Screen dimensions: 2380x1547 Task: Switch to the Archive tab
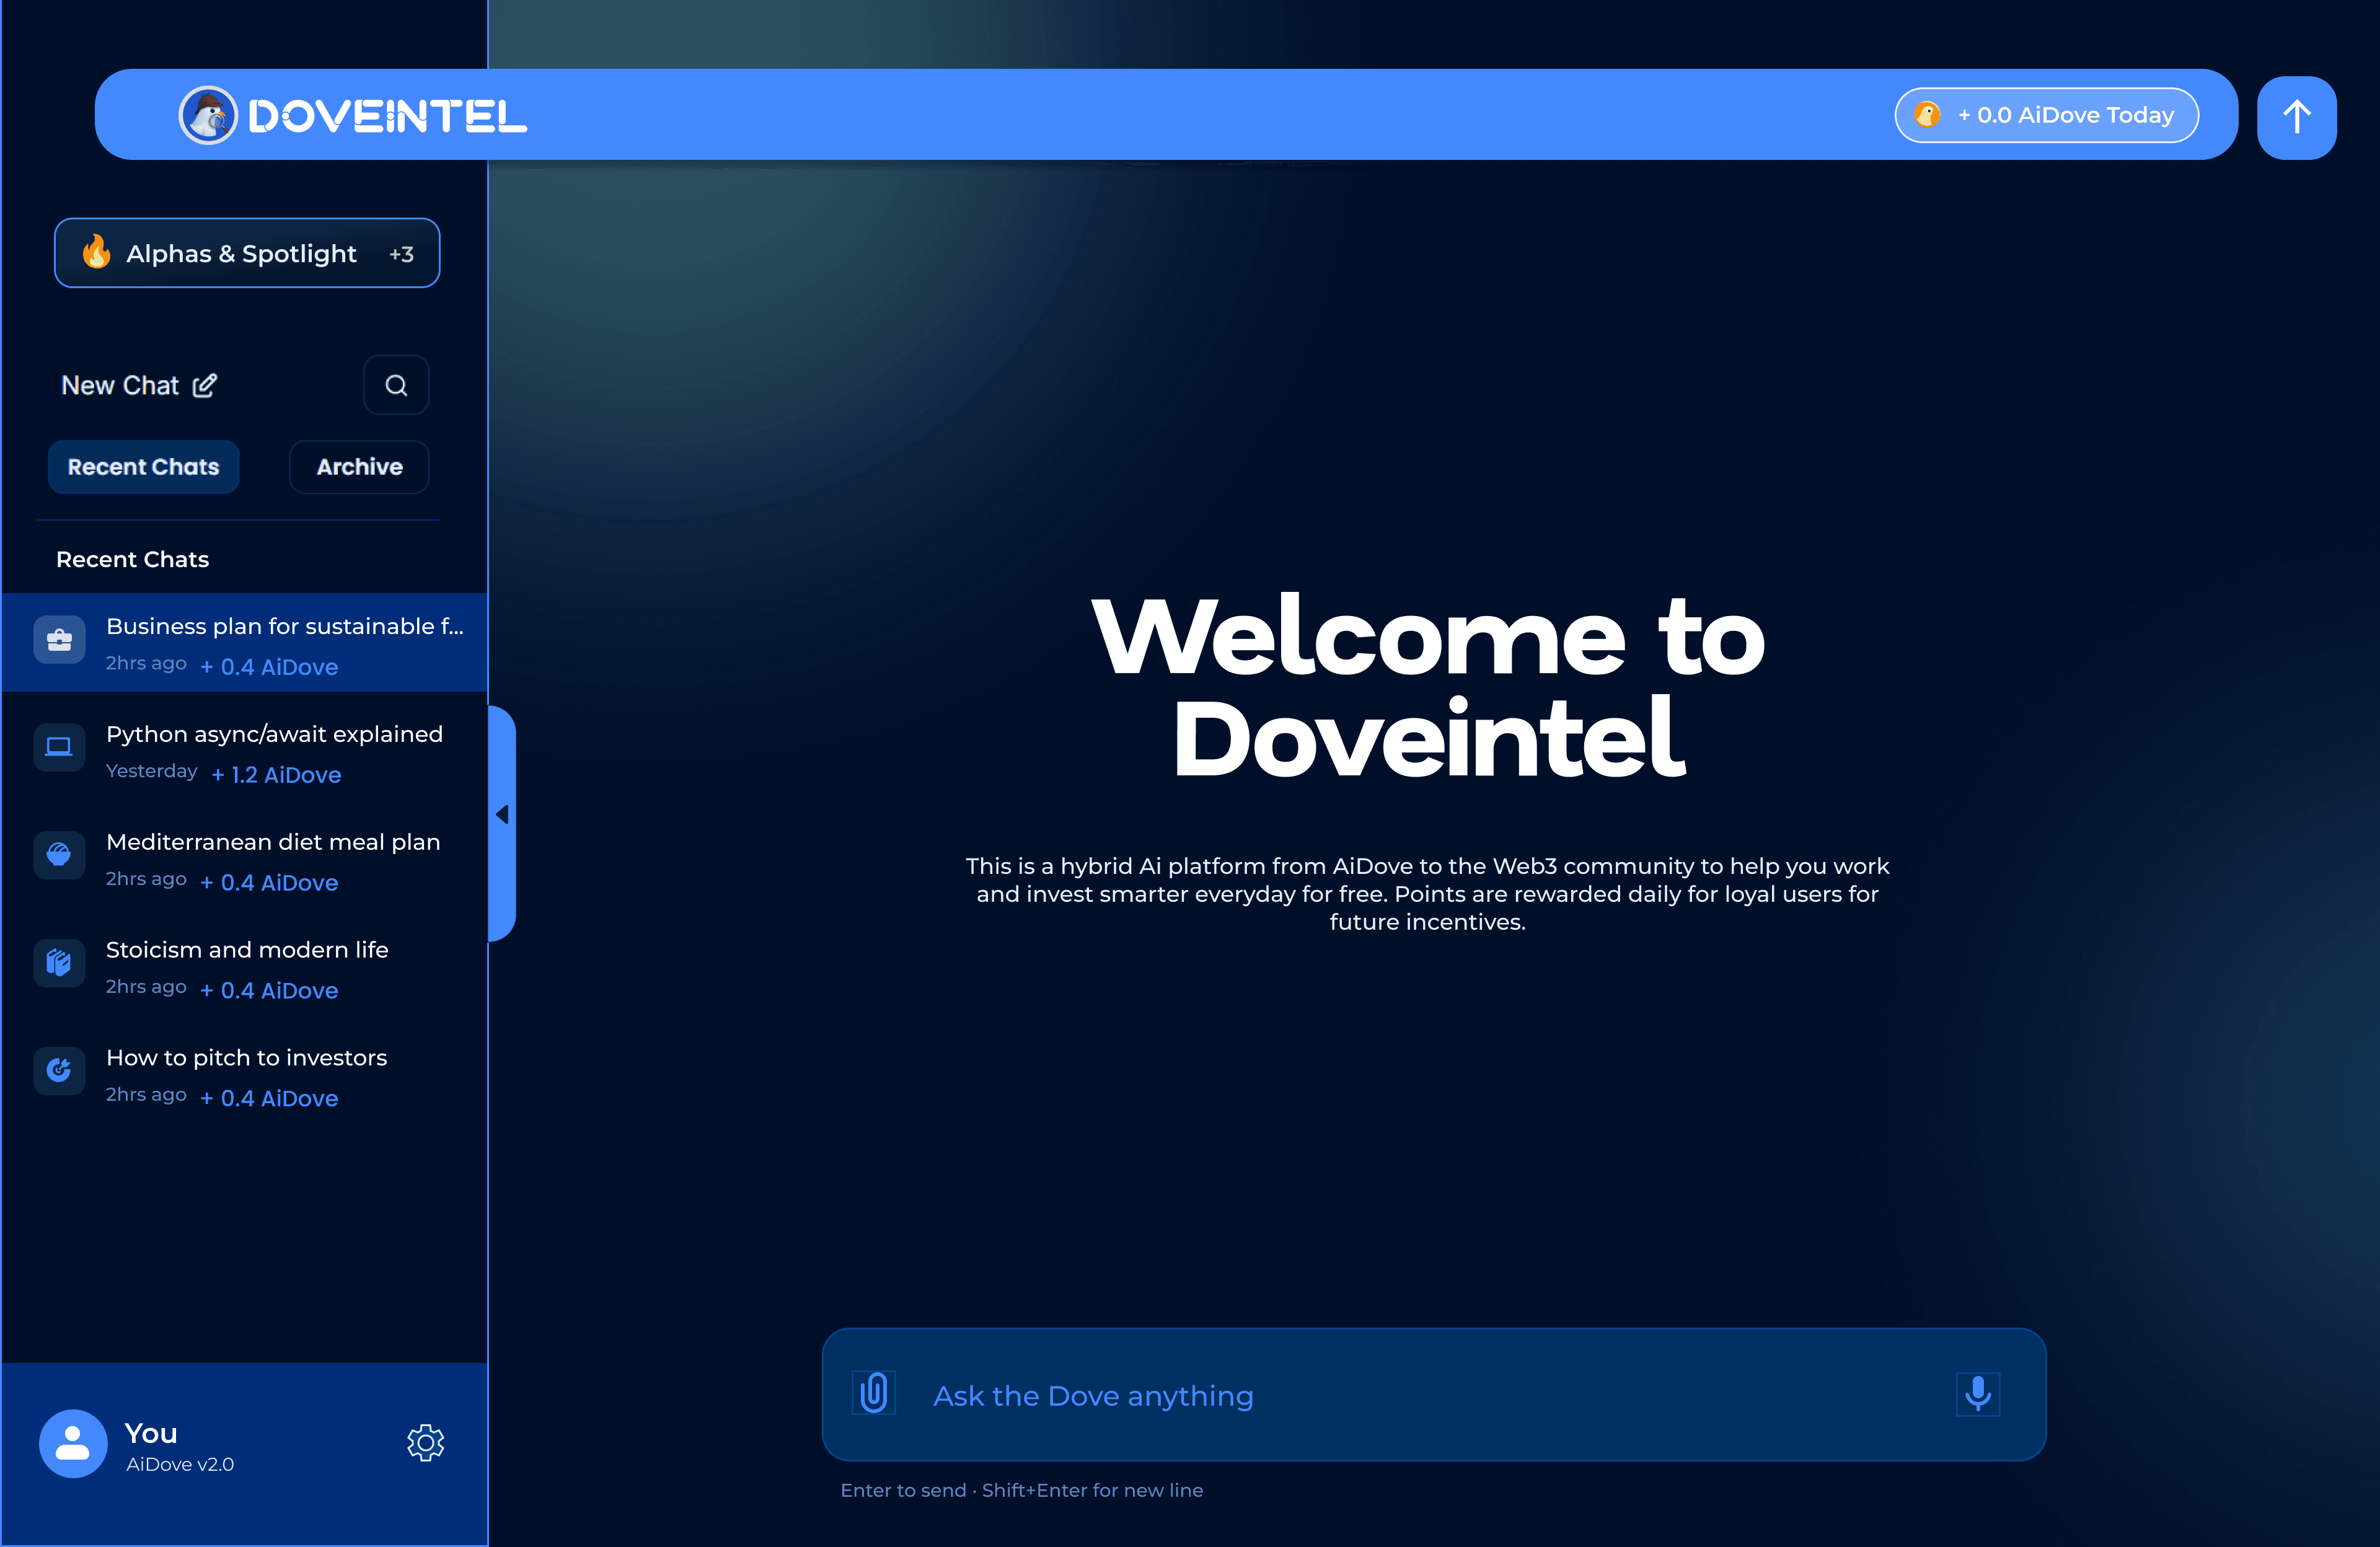click(x=359, y=467)
